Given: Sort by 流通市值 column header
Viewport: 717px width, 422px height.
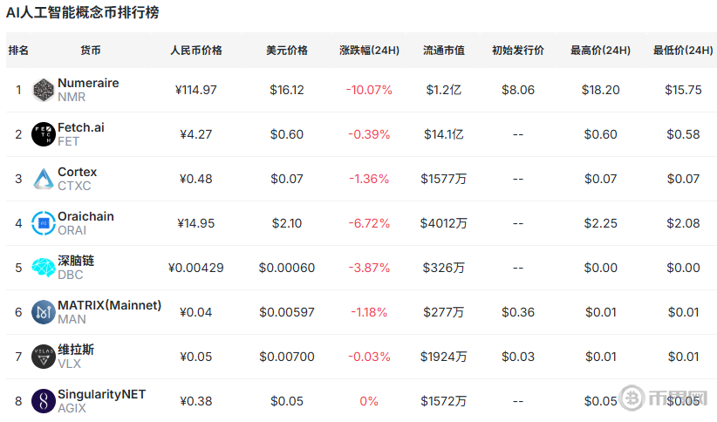Looking at the screenshot, I should 444,51.
